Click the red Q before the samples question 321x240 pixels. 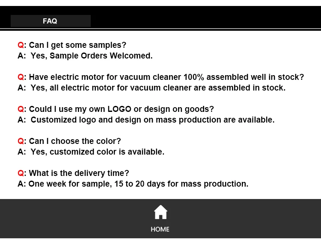point(21,45)
